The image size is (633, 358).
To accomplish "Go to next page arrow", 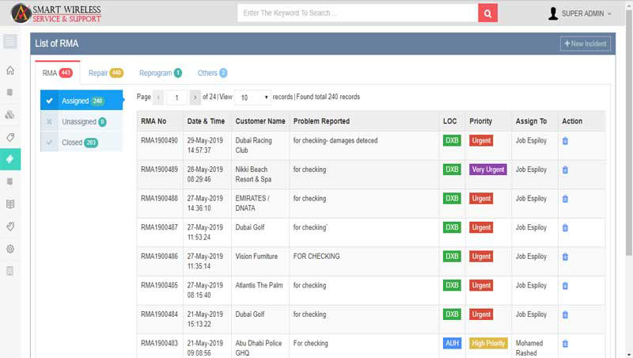I will tap(195, 97).
